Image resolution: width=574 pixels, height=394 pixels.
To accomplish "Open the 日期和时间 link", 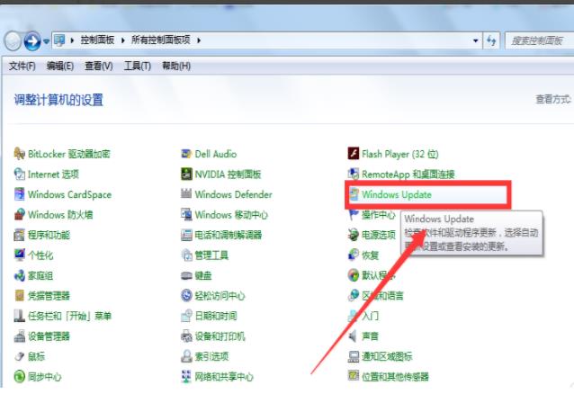I will tap(216, 316).
